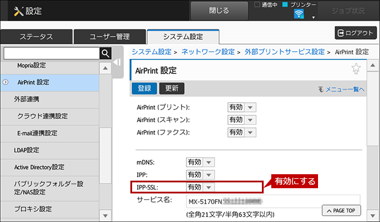
Task: Select the システム設定 tab
Action: 183,37
